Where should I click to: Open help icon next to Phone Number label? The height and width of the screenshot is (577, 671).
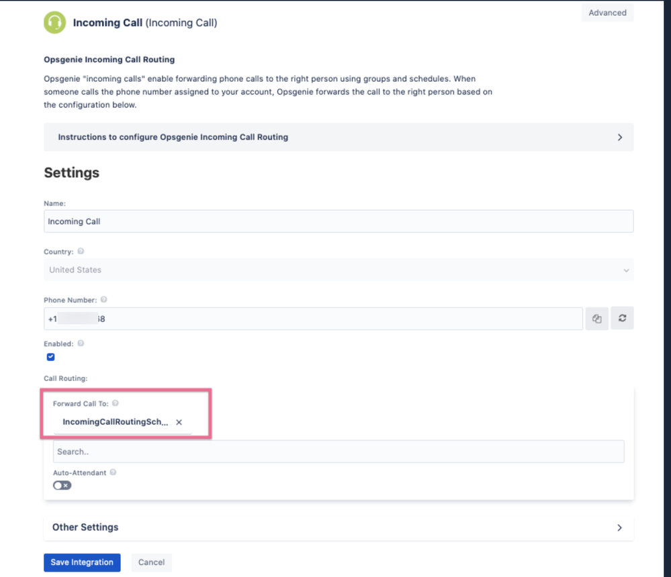tap(104, 300)
